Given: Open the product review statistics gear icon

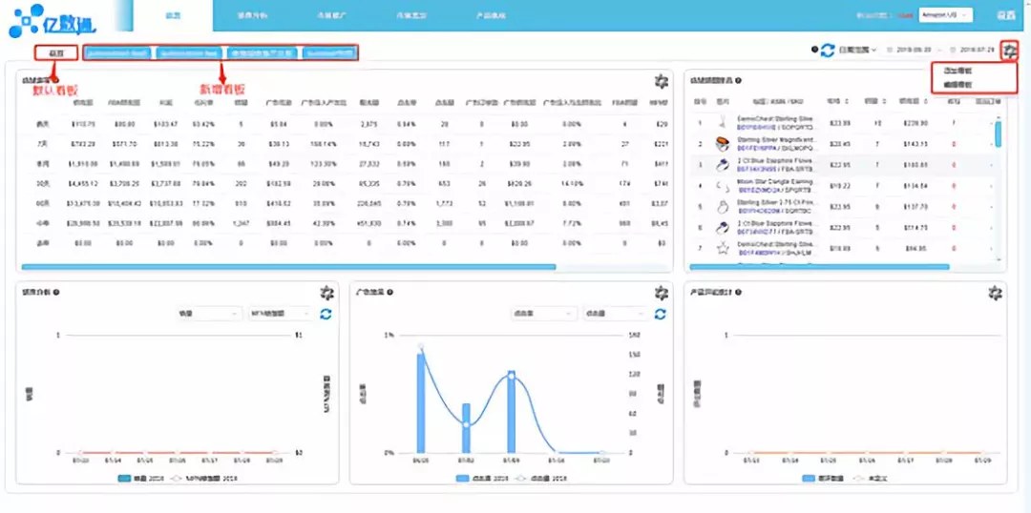Looking at the screenshot, I should click(995, 293).
